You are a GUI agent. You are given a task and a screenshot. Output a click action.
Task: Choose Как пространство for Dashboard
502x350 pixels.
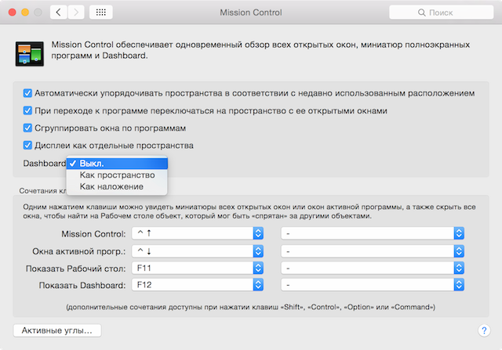pyautogui.click(x=117, y=175)
